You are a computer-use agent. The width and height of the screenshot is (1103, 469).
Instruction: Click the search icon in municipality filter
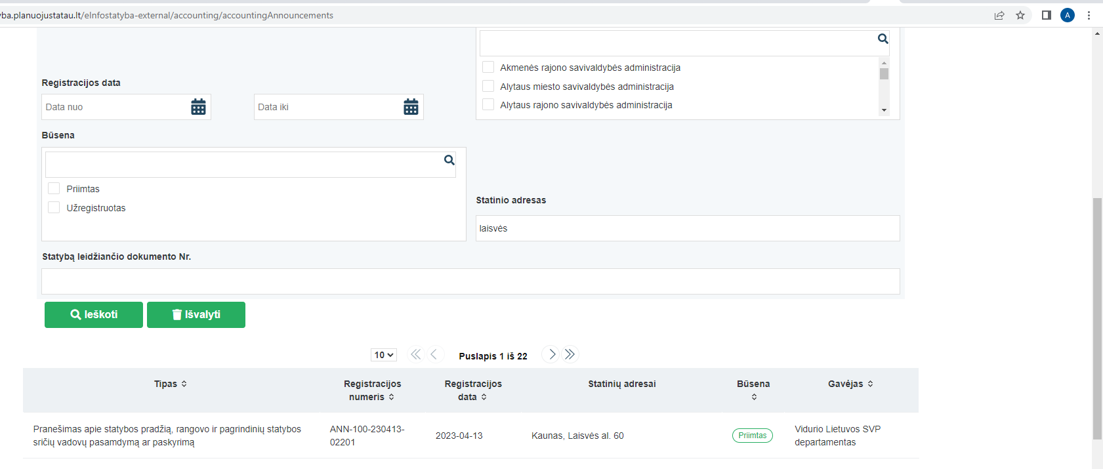pyautogui.click(x=883, y=39)
